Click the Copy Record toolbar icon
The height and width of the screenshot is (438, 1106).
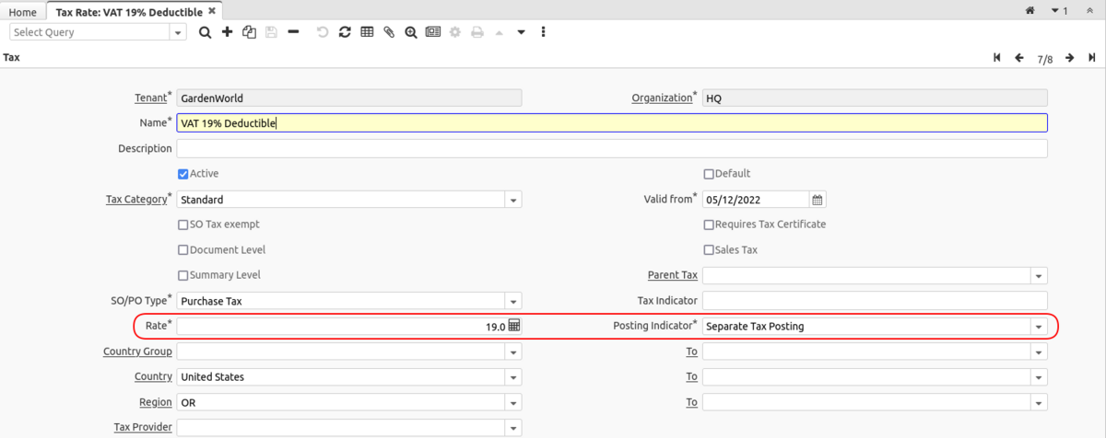(249, 32)
